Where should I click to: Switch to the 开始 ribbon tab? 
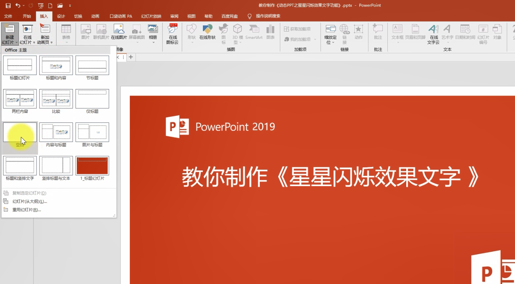coord(27,16)
